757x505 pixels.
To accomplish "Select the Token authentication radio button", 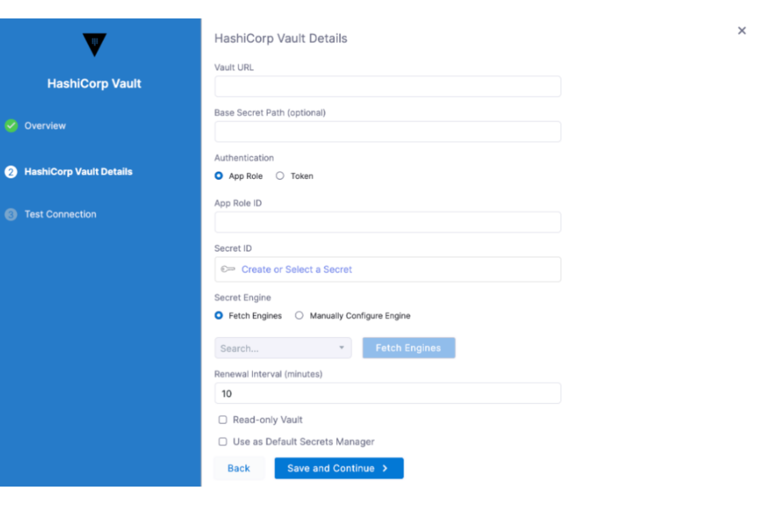I will pyautogui.click(x=280, y=175).
